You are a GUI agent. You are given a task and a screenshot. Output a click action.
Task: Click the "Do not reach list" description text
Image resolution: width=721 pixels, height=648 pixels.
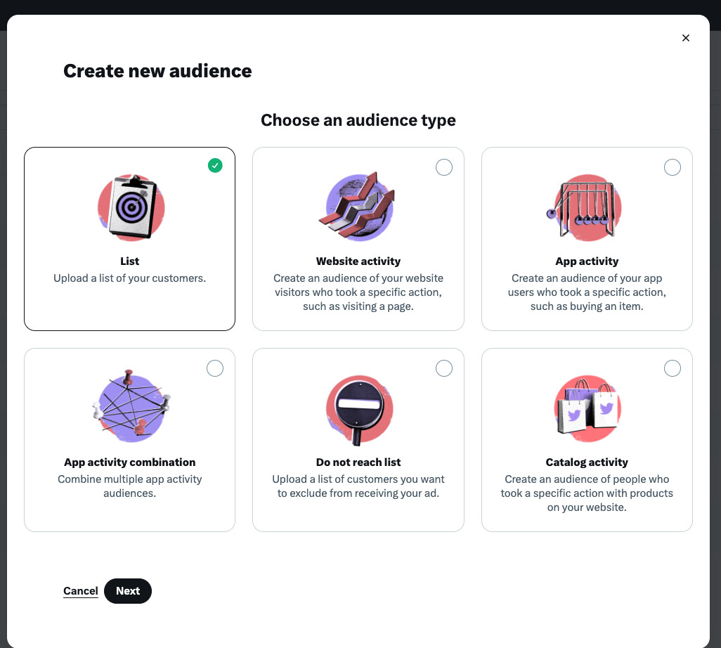[358, 486]
